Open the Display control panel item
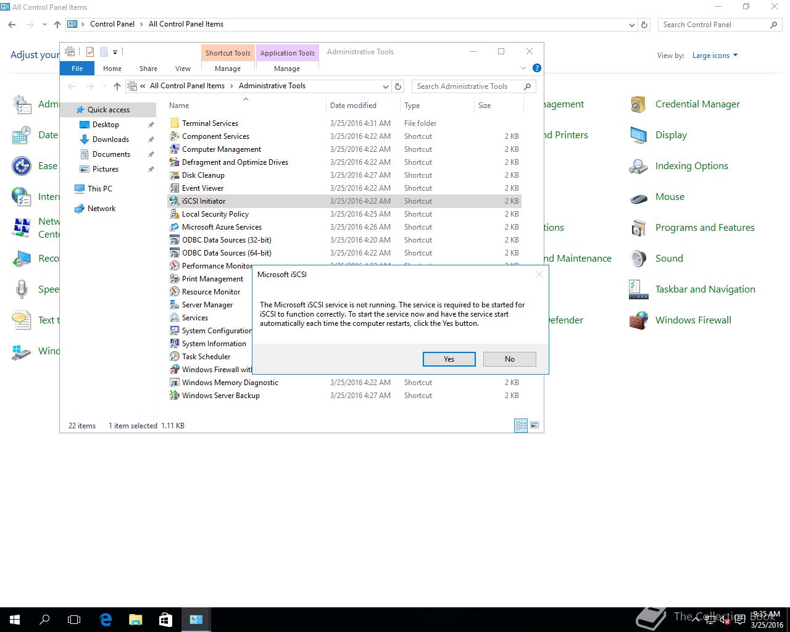This screenshot has width=790, height=632. coord(671,135)
